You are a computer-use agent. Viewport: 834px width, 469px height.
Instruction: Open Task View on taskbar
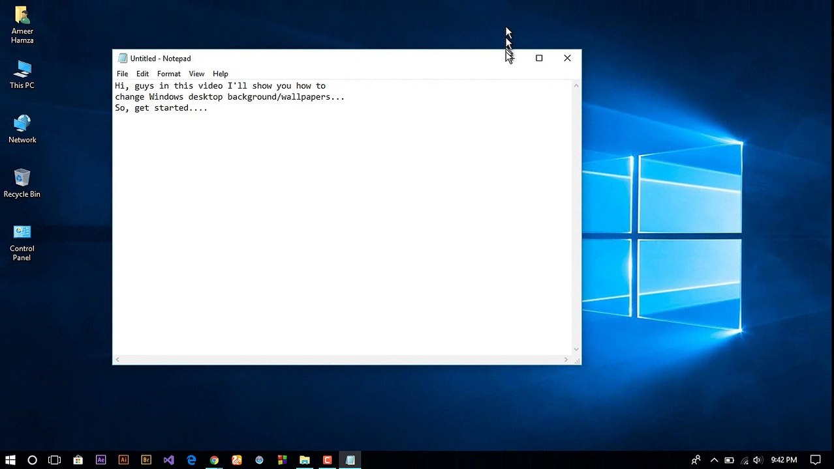click(x=55, y=460)
